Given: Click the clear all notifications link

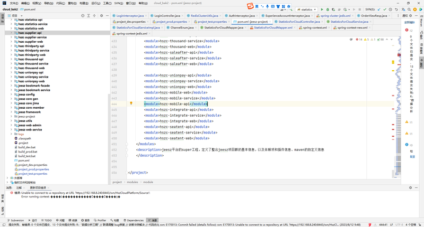Looking at the screenshot, I should 409,22.
